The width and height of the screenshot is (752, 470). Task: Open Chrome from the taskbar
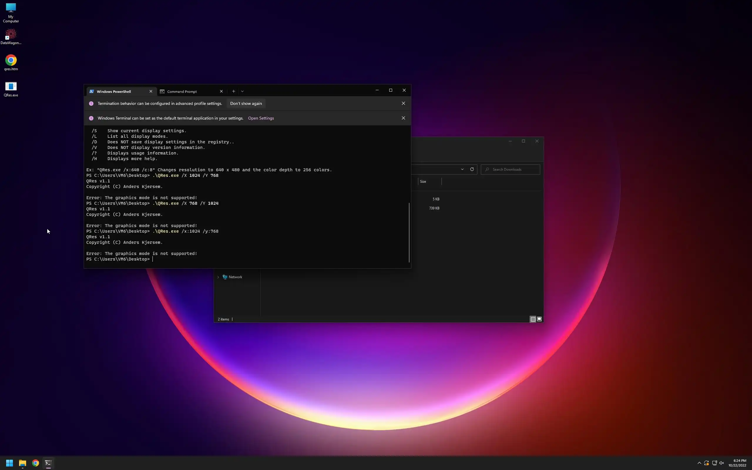tap(36, 463)
